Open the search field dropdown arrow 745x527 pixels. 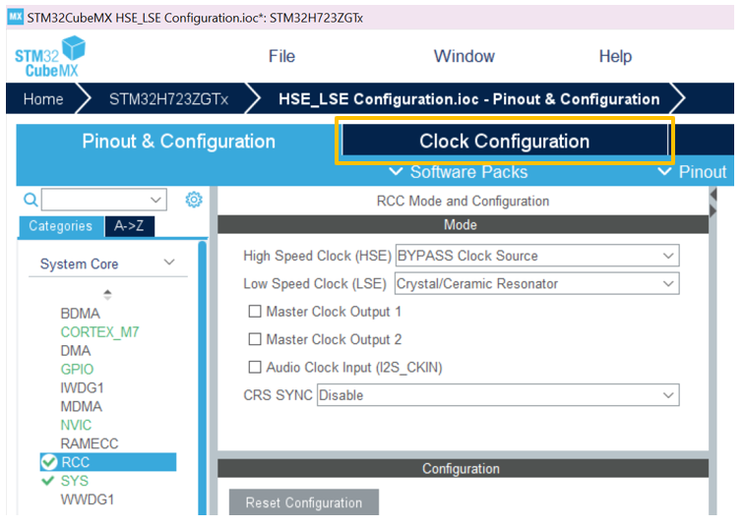coord(155,200)
